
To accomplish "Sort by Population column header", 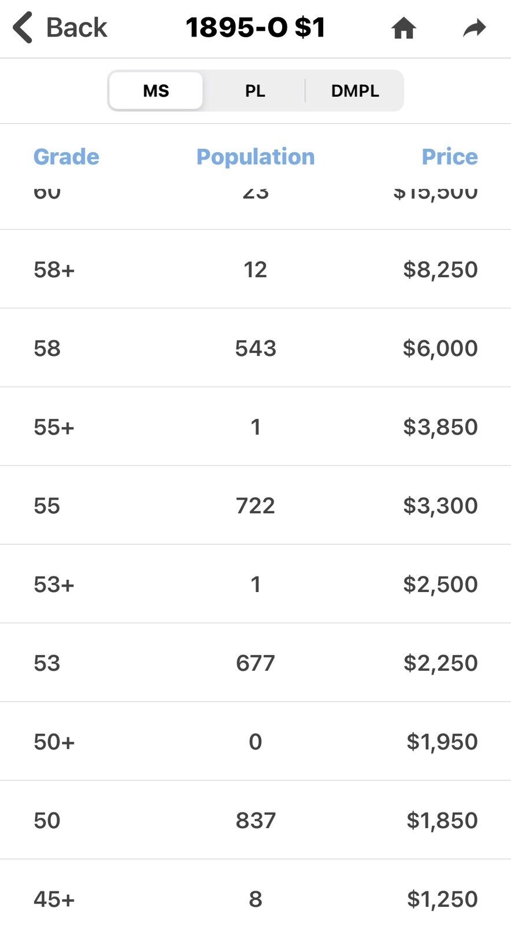I will [x=255, y=157].
